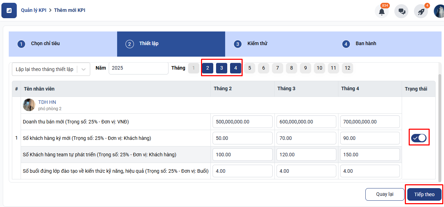Open the 'Ban hành' step
The image size is (444, 207).
tap(366, 44)
